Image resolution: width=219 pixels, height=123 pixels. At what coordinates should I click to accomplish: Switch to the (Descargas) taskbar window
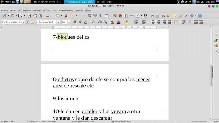tap(105, 2)
